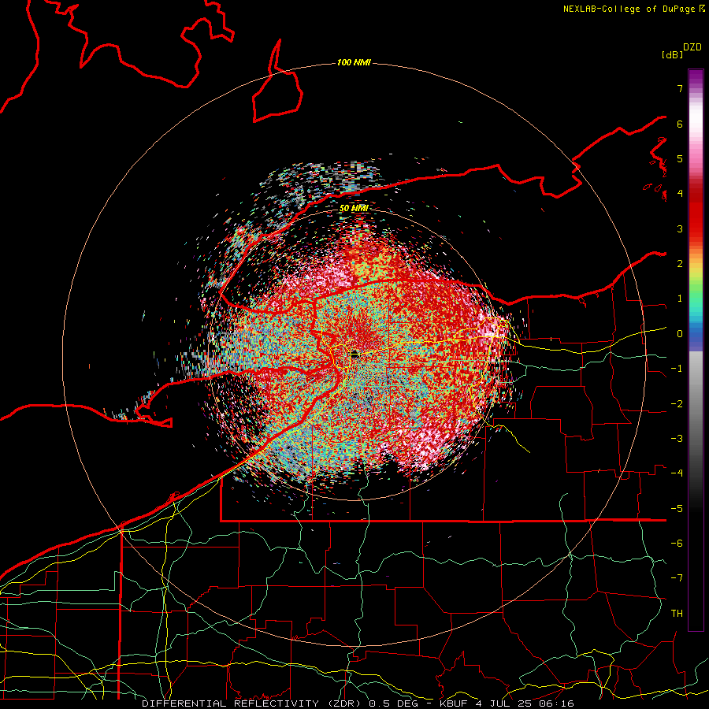Click the color scale value -1
709x709 pixels.
(677, 369)
